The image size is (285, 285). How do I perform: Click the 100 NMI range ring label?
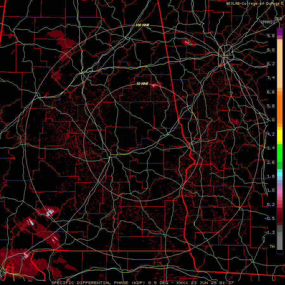coord(142,25)
